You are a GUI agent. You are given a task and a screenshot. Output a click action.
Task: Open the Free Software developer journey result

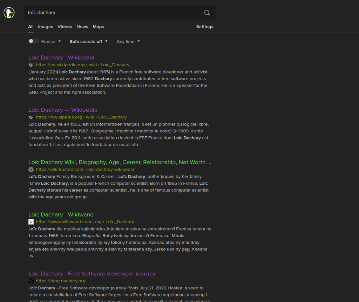[92, 274]
